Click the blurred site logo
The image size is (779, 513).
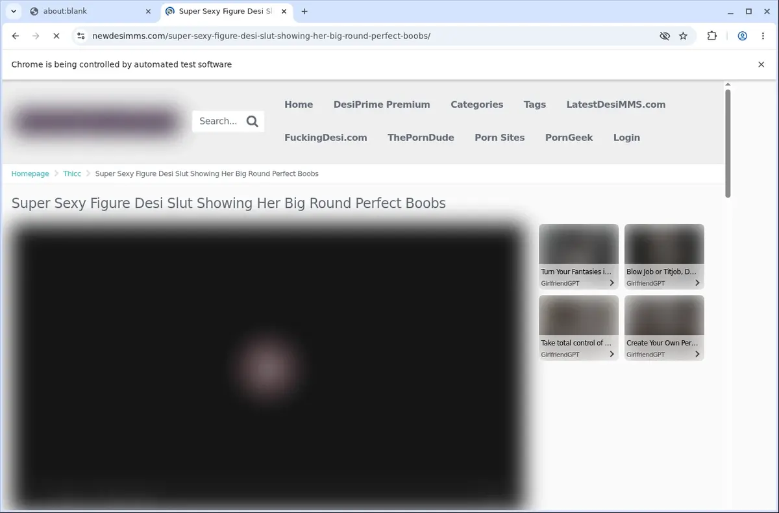[x=96, y=121]
